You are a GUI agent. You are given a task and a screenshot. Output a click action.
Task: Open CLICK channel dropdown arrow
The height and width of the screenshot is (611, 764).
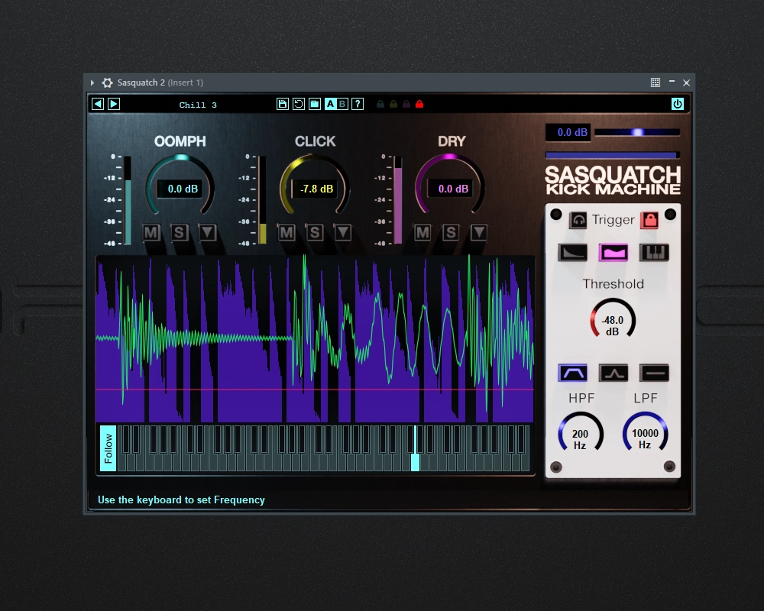pyautogui.click(x=343, y=232)
